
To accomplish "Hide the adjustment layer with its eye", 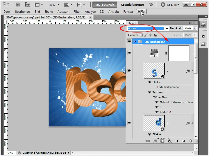I will point(129,53).
